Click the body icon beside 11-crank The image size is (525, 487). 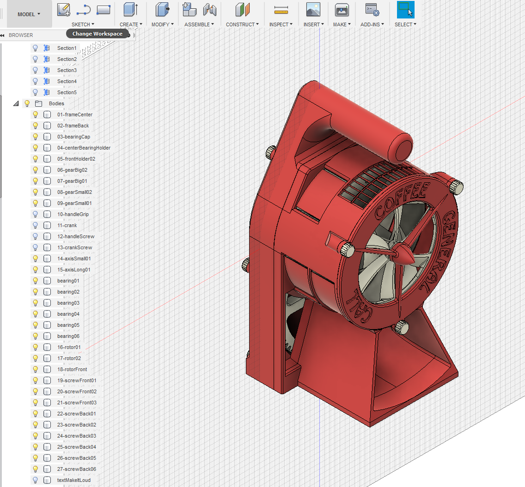pos(47,225)
